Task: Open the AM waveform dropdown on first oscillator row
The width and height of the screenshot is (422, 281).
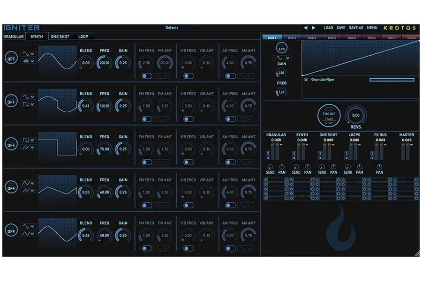Action: (245, 76)
